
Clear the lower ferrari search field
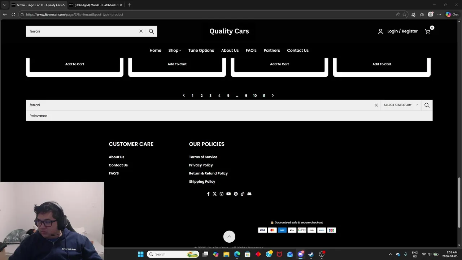click(376, 105)
